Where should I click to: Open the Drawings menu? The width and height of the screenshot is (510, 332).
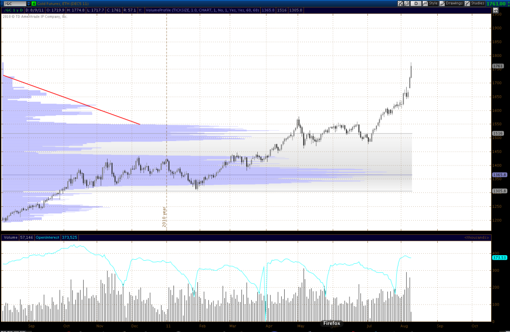click(454, 3)
